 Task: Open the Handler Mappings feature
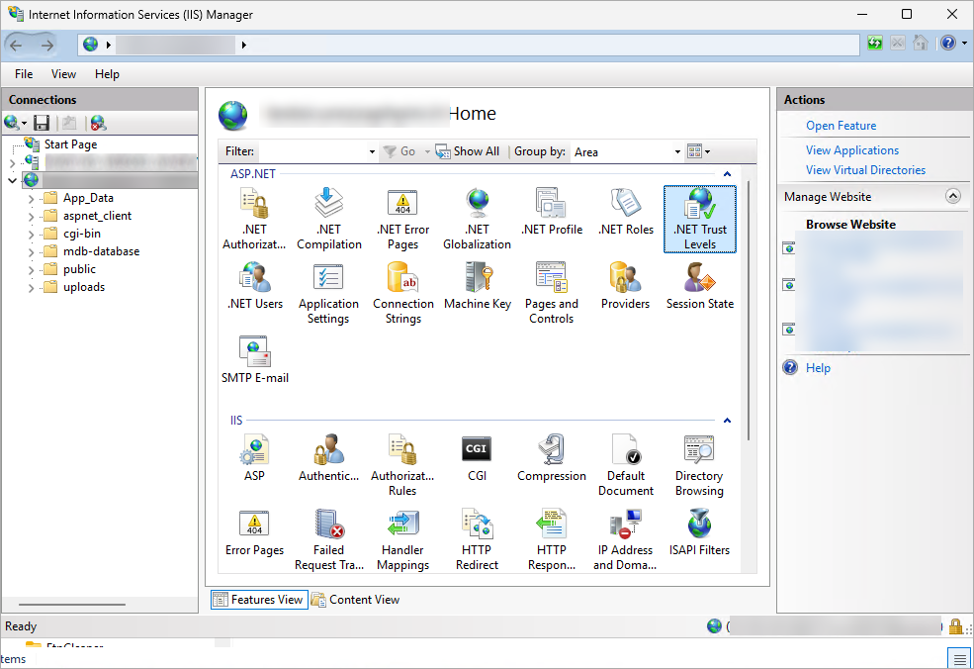pos(402,539)
